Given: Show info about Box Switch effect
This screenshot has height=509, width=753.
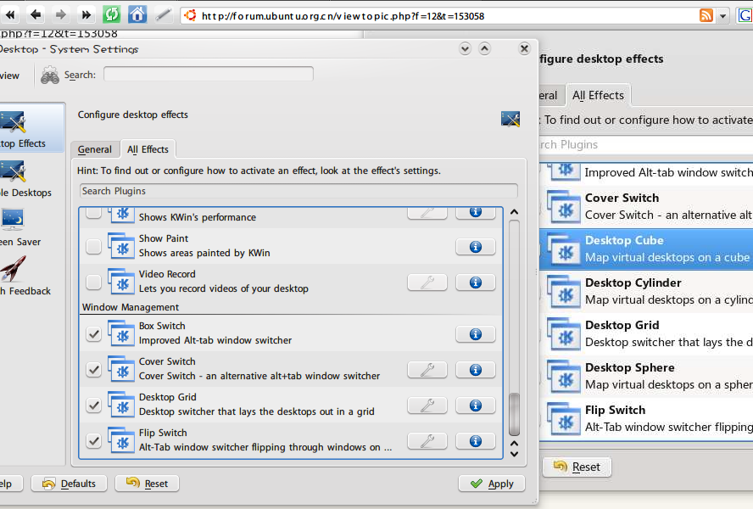Looking at the screenshot, I should point(476,334).
